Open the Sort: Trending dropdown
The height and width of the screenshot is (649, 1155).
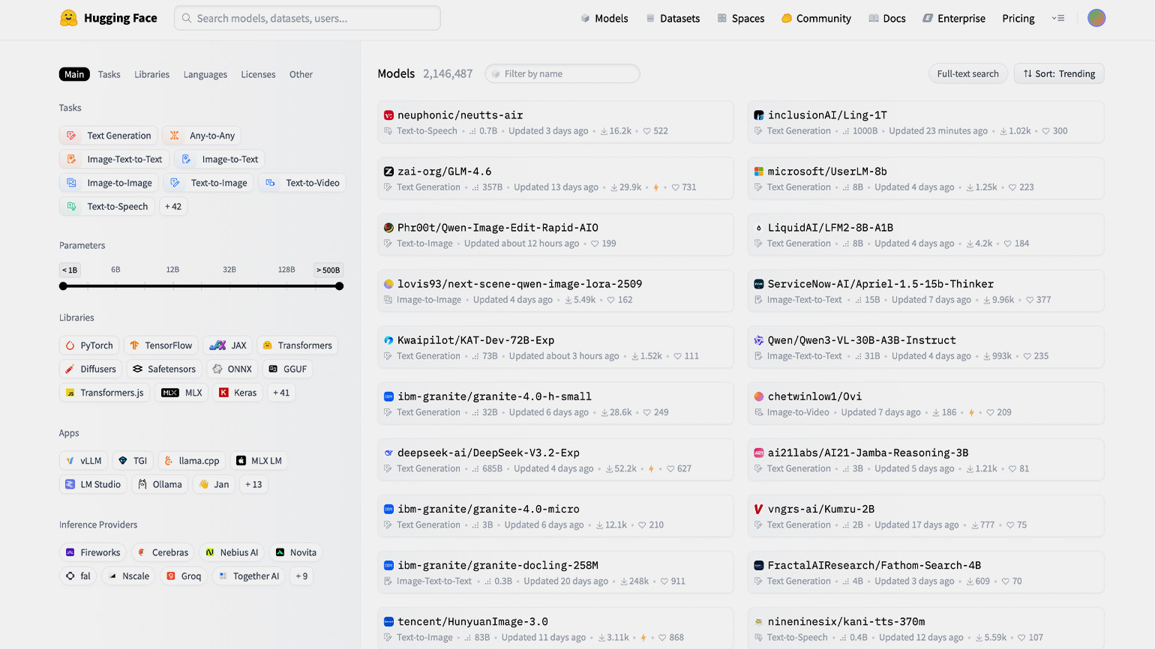point(1058,73)
